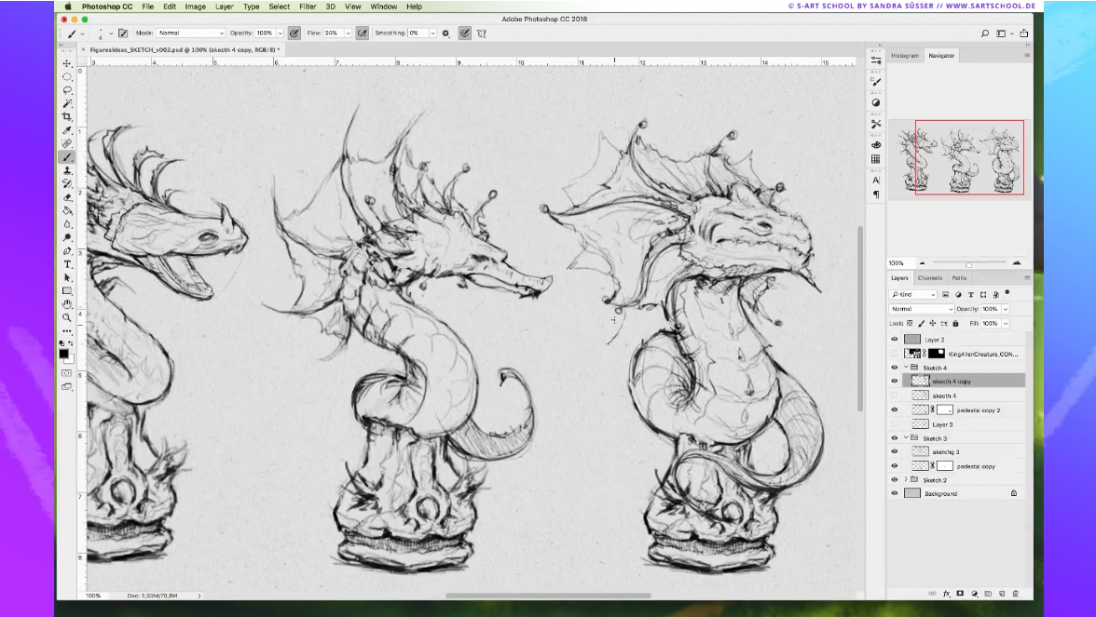
Task: Switch to the Paths tab
Action: [959, 277]
